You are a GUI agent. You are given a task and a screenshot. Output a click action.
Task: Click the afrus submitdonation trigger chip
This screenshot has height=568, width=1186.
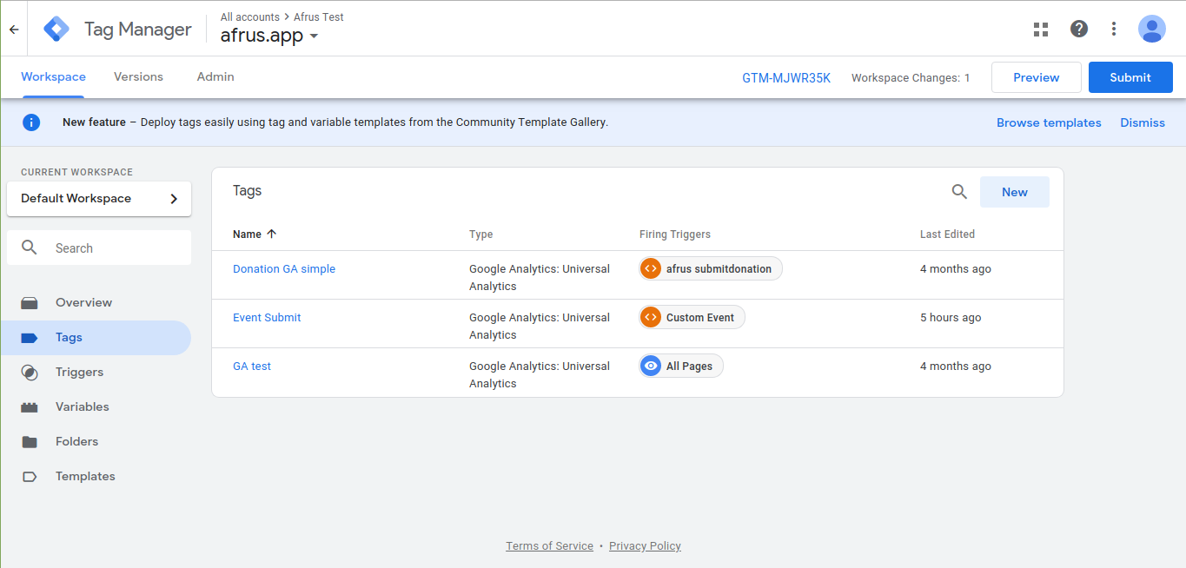click(x=711, y=269)
